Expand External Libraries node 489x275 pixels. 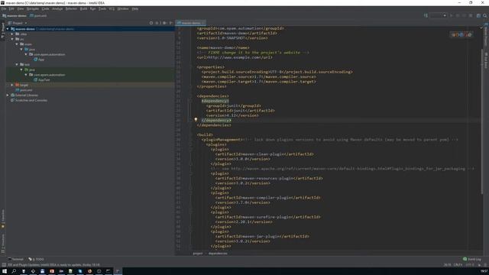8,95
